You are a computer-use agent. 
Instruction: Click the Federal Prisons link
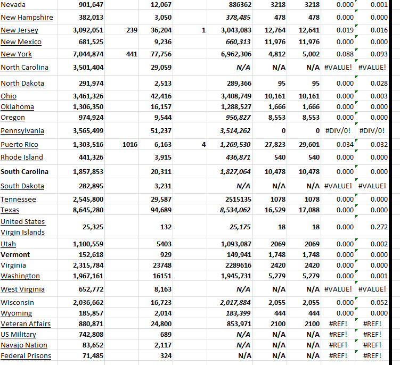(26, 356)
